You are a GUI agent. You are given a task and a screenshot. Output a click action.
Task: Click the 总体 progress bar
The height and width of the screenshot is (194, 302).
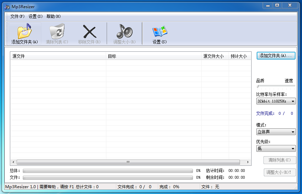[108, 171]
